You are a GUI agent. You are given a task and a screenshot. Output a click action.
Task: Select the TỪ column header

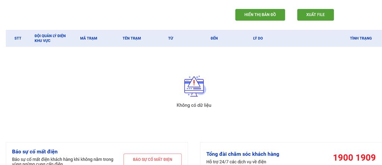(x=170, y=38)
